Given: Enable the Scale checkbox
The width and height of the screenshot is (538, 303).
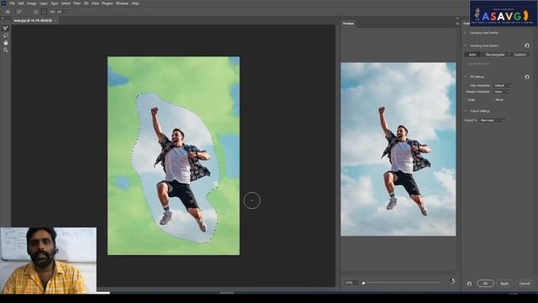Looking at the screenshot, I should coord(466,99).
